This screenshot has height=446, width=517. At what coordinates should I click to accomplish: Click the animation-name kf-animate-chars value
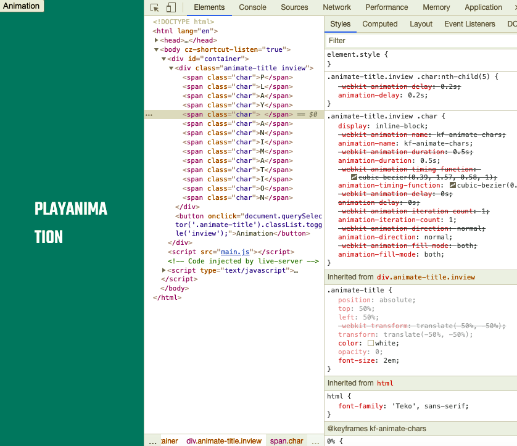click(436, 143)
